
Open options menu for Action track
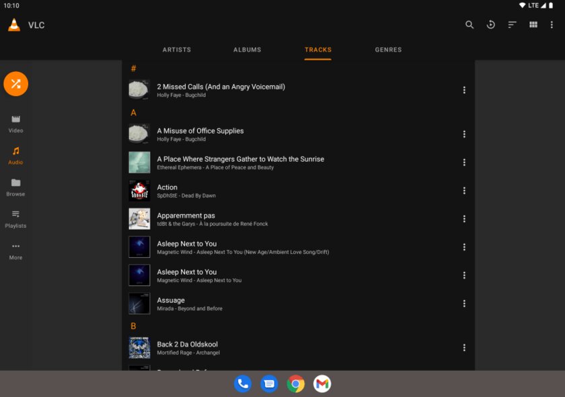click(464, 191)
